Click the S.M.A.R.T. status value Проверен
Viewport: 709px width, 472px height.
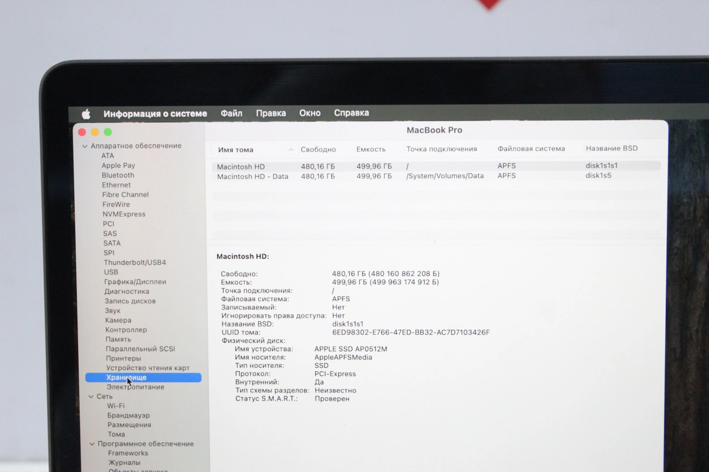[x=332, y=399]
